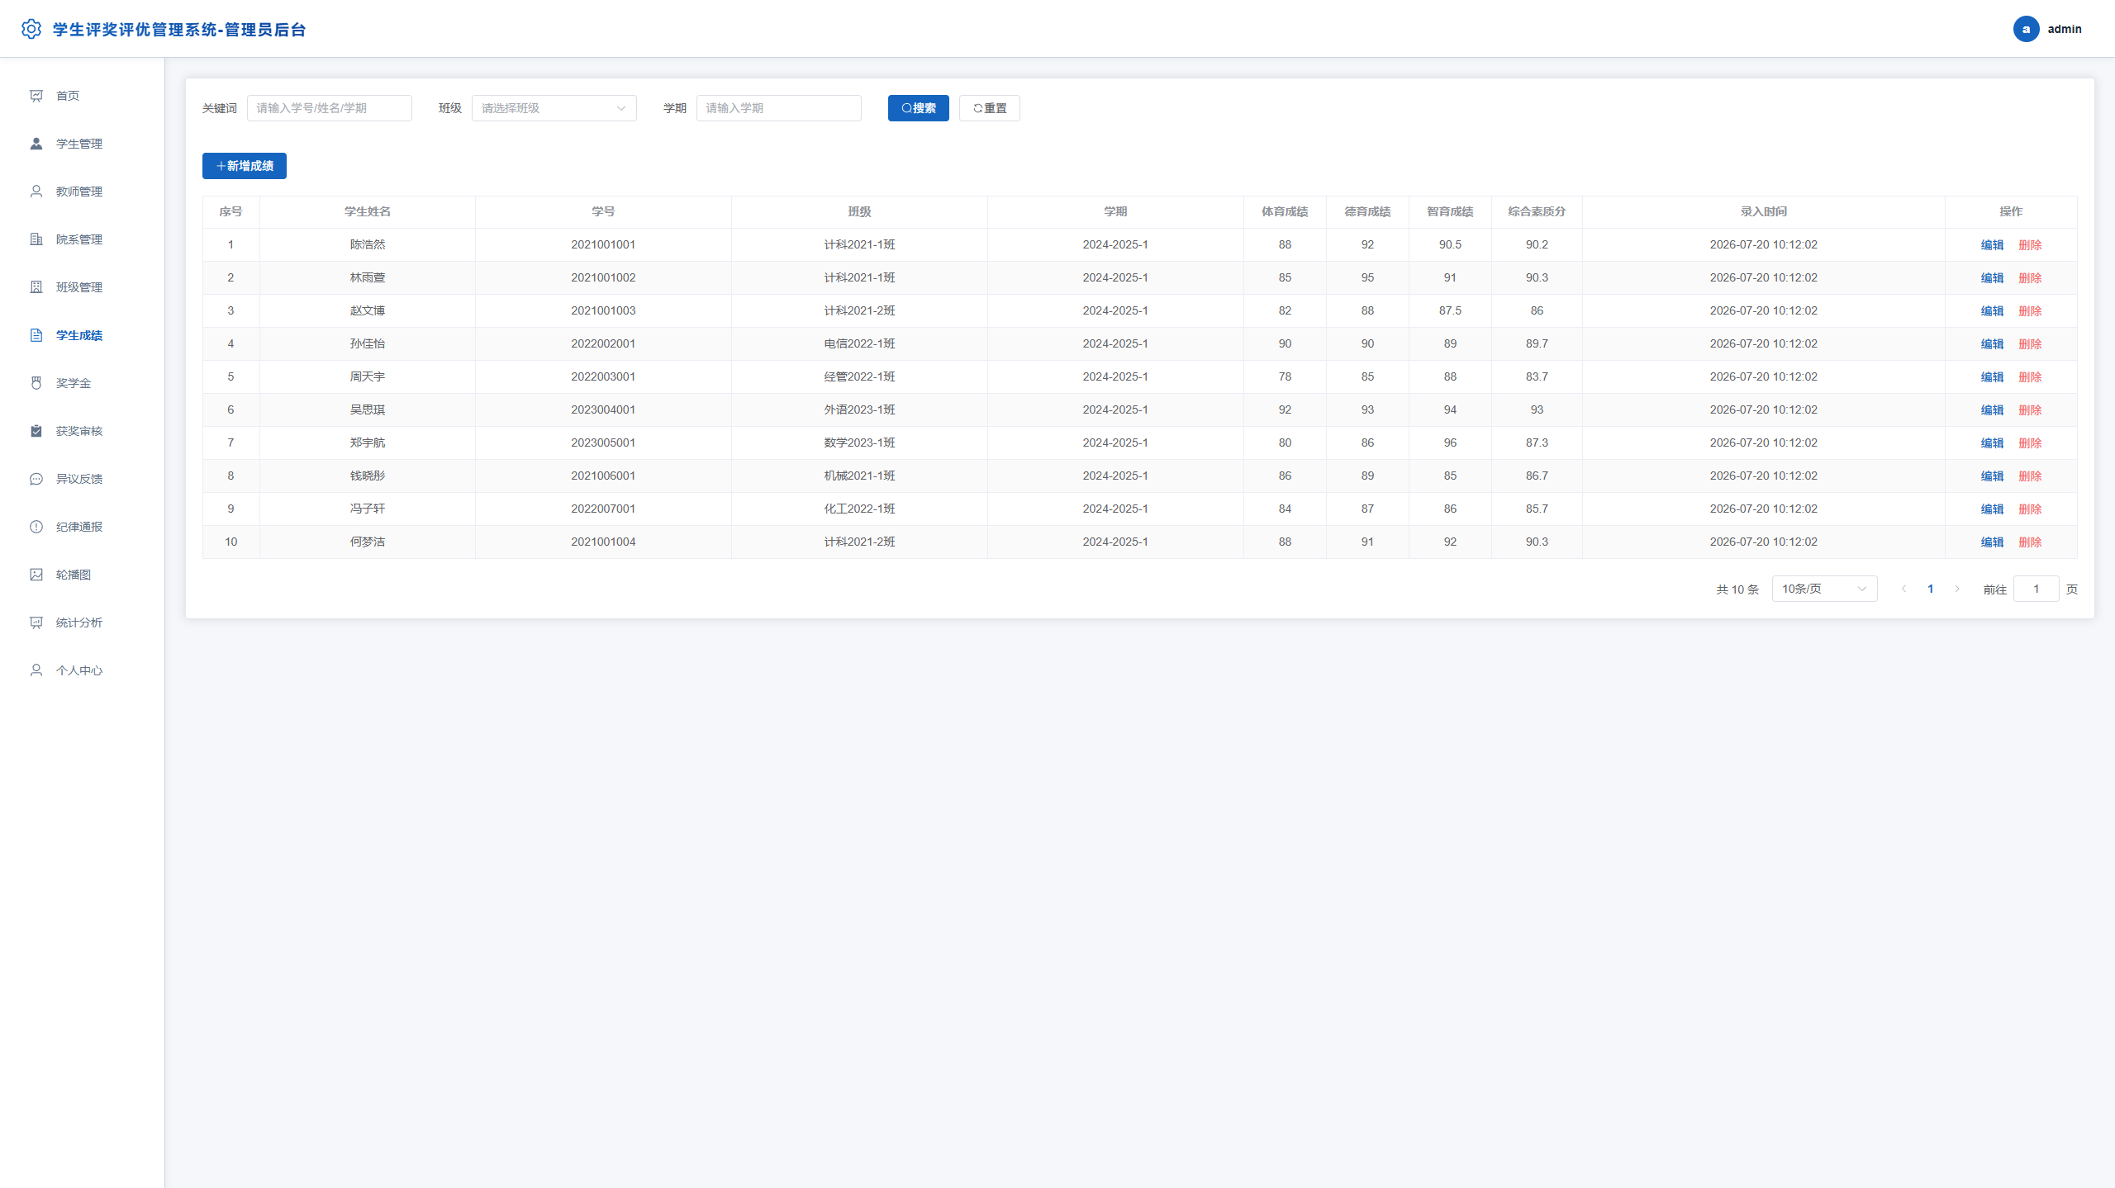Click the 院系管理 sidebar icon
The height and width of the screenshot is (1188, 2115).
[36, 239]
